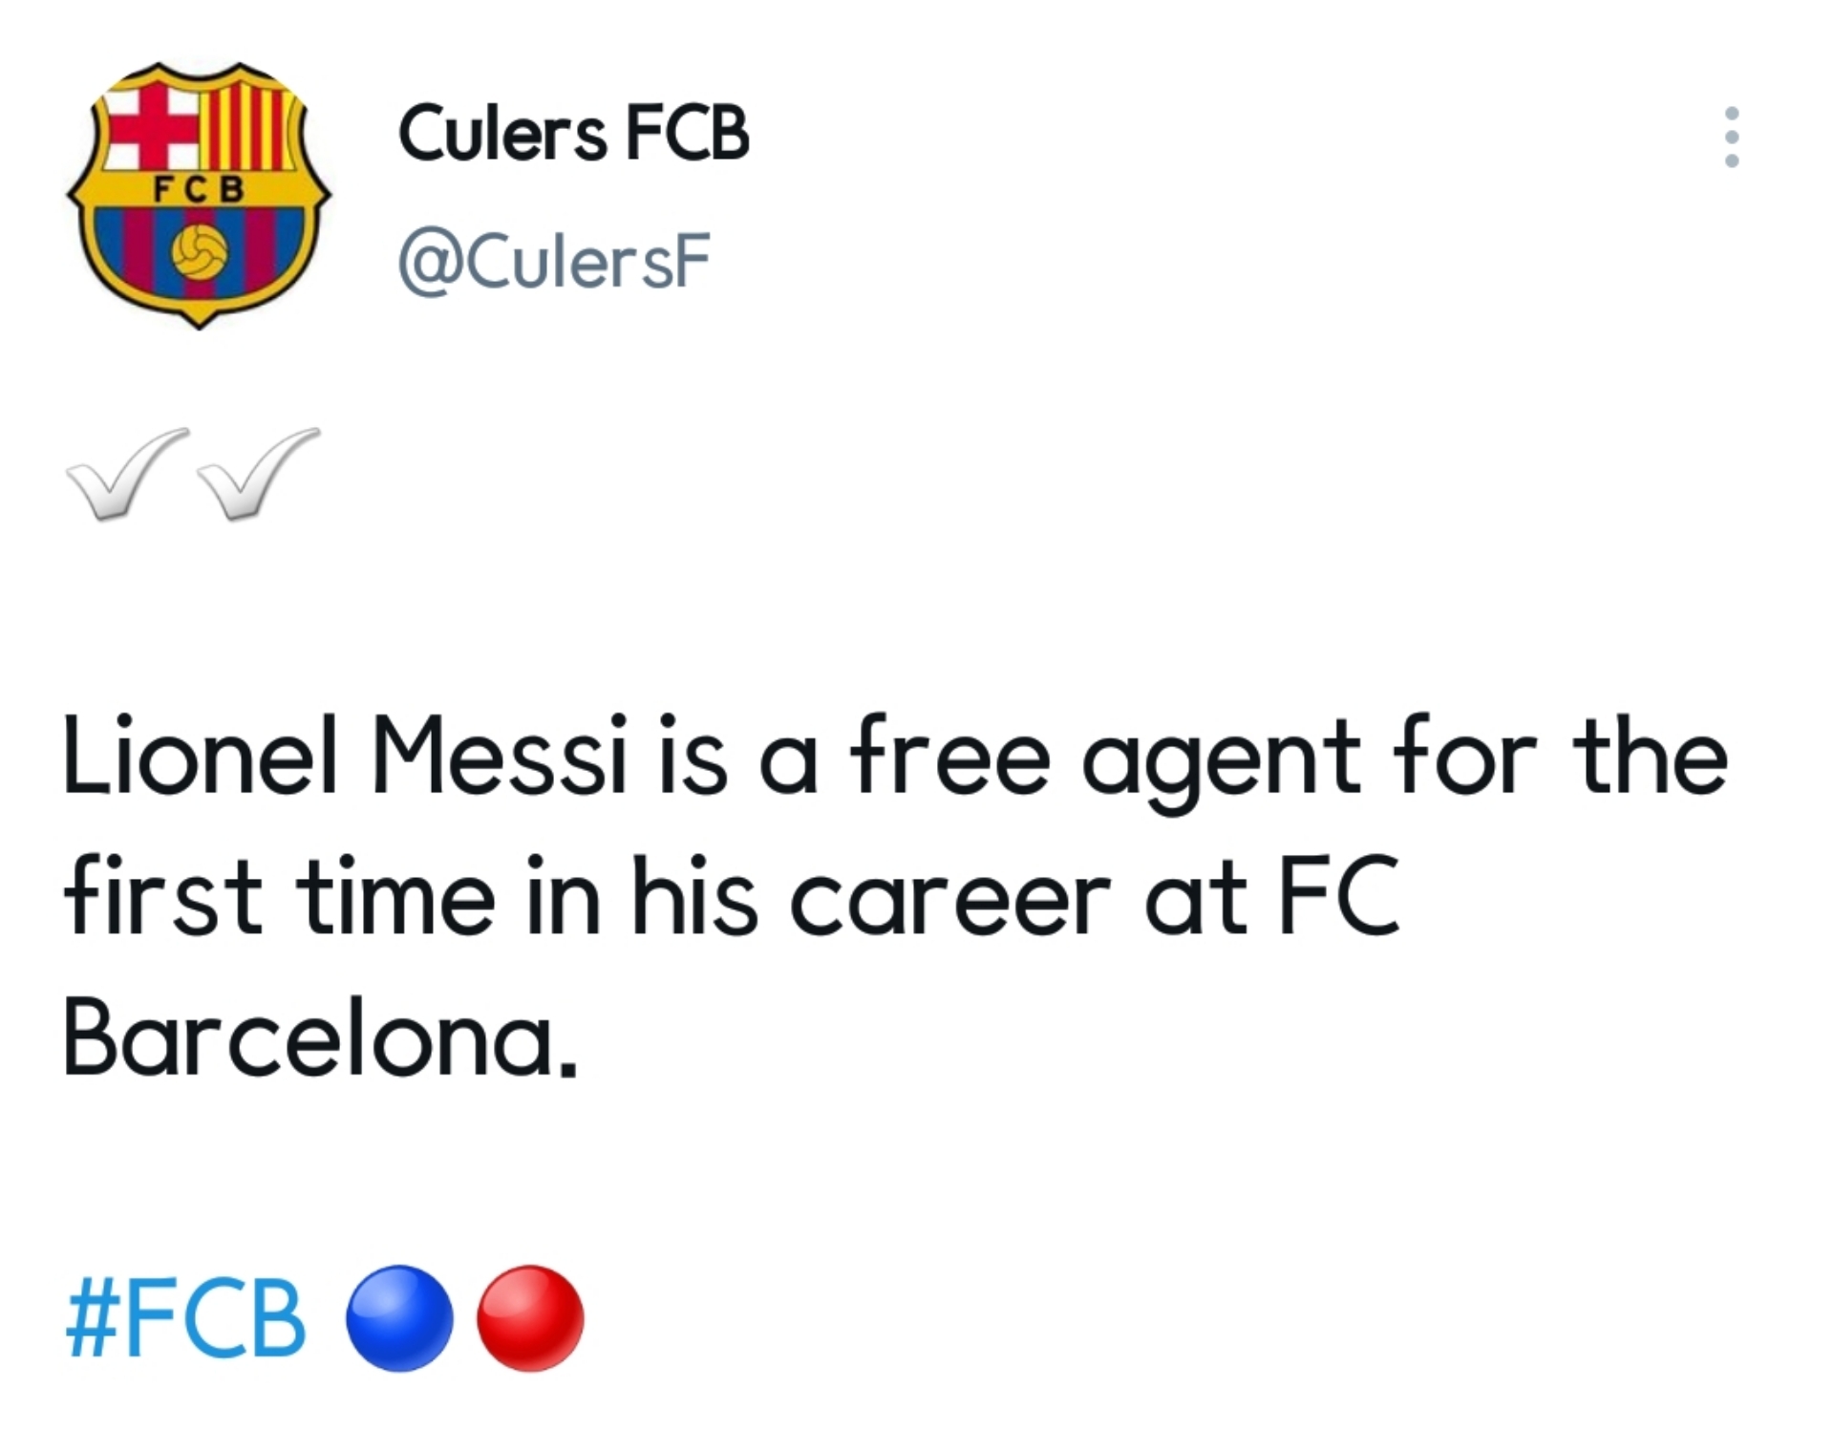Screen dimensions: 1834x1430
Task: Open the @CulersF handle profile
Action: click(554, 262)
